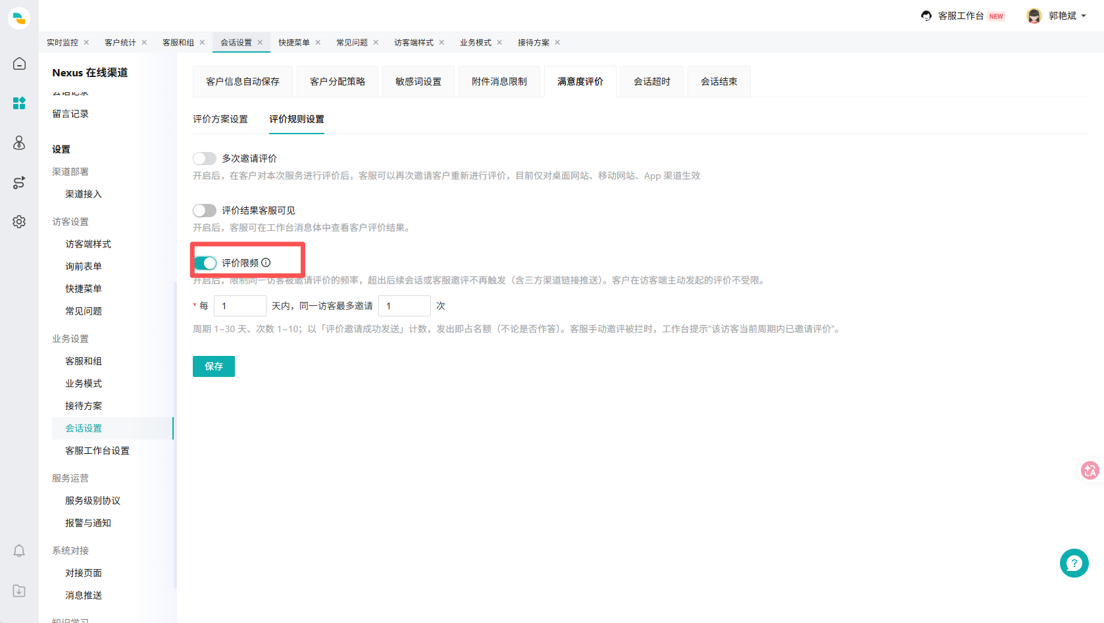This screenshot has height=623, width=1104.
Task: Open 渠道接入 in the sidebar
Action: point(84,194)
